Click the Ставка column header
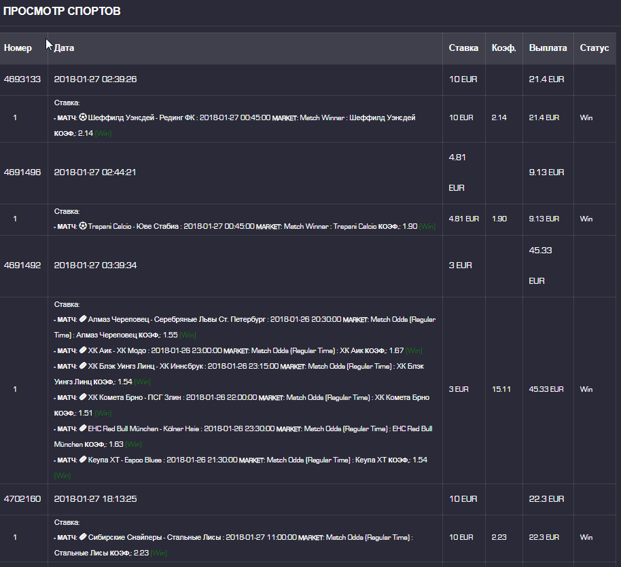The image size is (621, 567). tap(463, 48)
